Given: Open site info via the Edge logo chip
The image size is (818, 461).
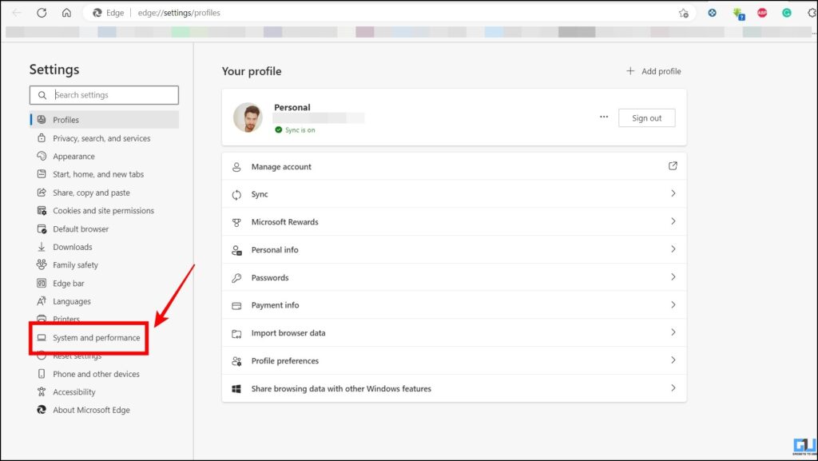Looking at the screenshot, I should tap(109, 13).
